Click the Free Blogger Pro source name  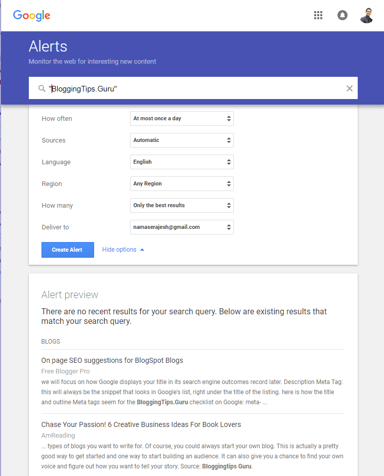[x=65, y=371]
